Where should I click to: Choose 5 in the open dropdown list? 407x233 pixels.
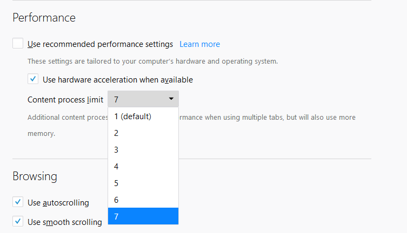tap(143, 183)
